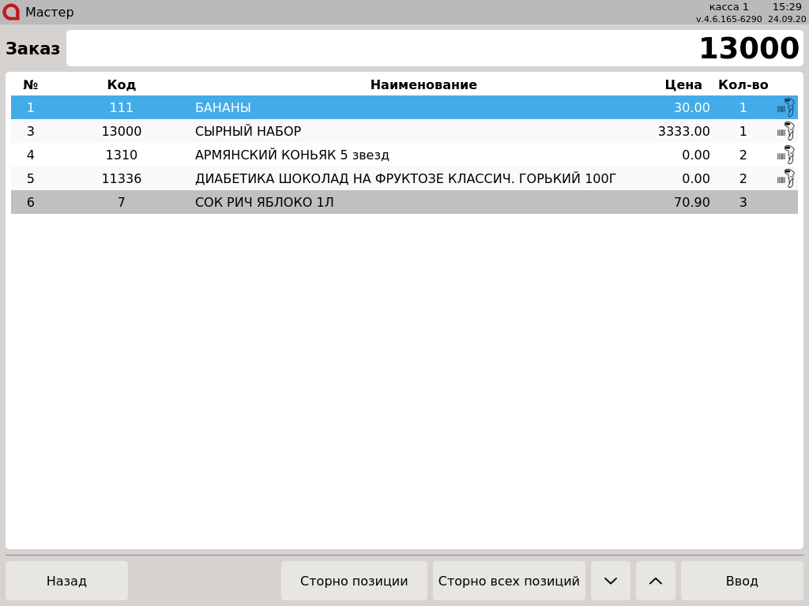
Task: Click the Наименование column header
Action: (423, 84)
